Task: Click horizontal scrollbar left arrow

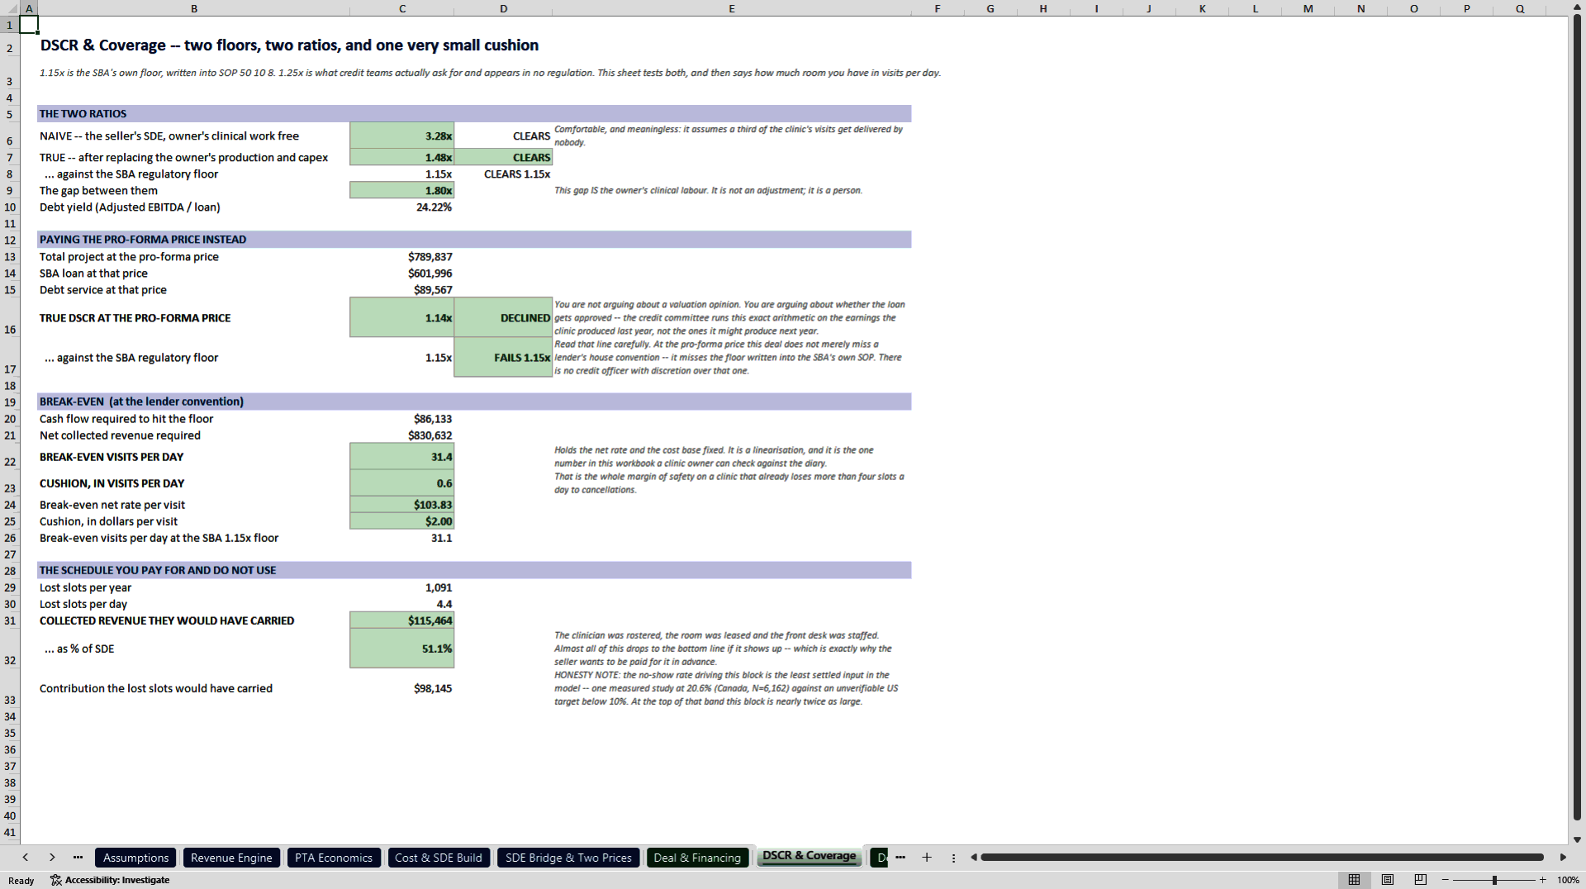Action: click(x=974, y=858)
